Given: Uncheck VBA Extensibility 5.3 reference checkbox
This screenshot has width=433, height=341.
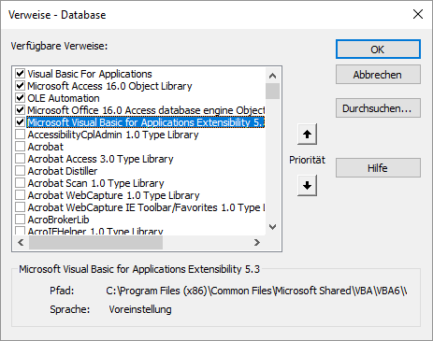Looking at the screenshot, I should click(x=21, y=122).
